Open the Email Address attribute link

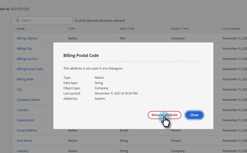pyautogui.click(x=27, y=130)
